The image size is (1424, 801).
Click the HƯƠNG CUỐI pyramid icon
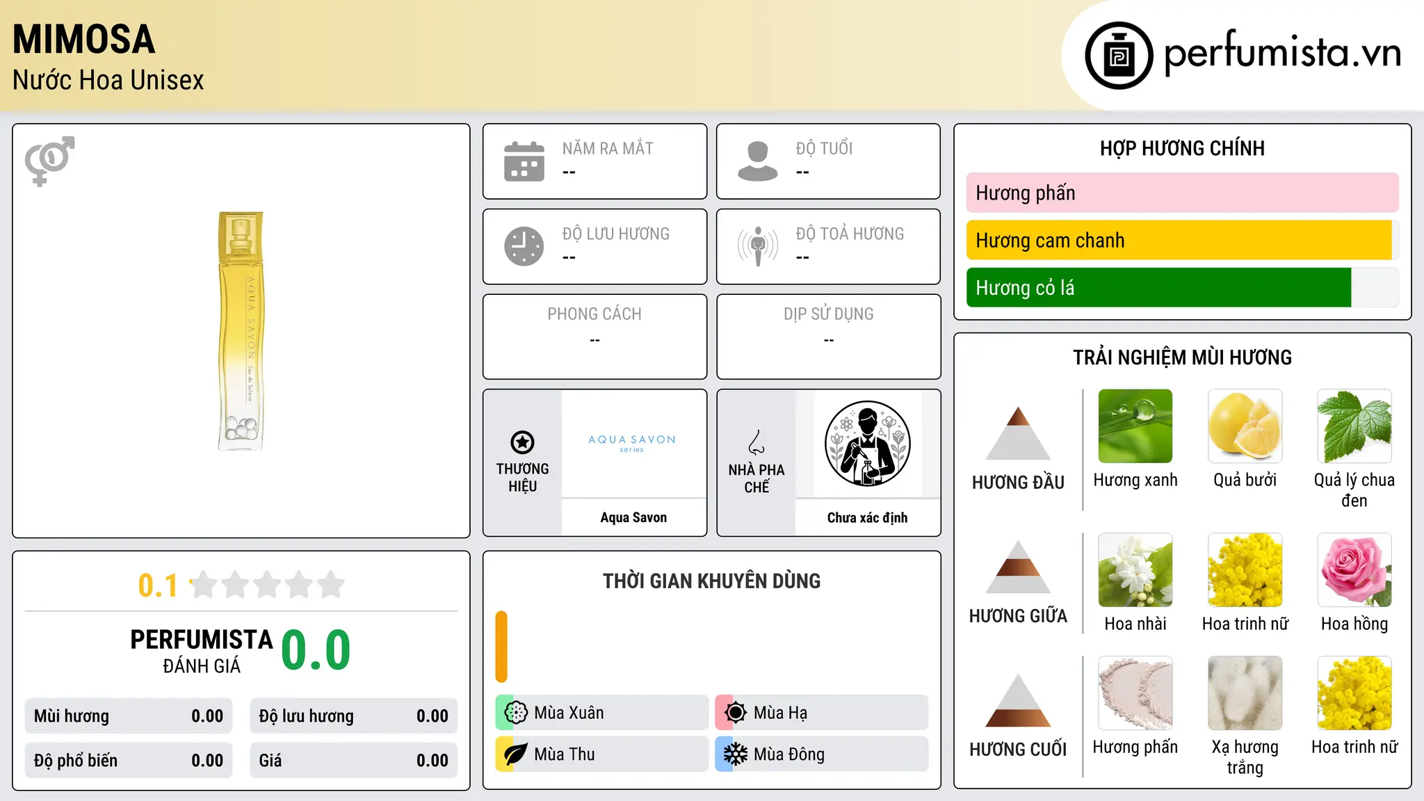point(1018,700)
